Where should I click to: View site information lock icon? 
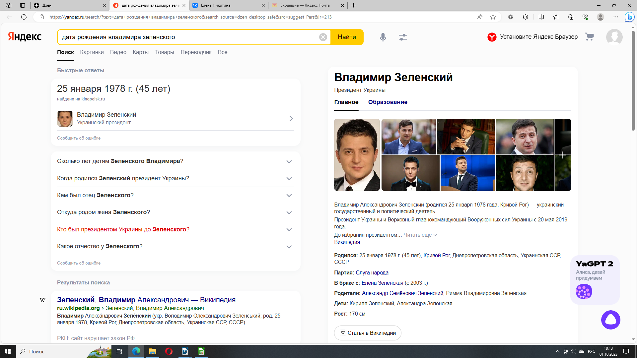point(42,17)
